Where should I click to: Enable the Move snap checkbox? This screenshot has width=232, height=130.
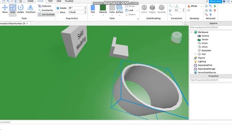(x=58, y=12)
